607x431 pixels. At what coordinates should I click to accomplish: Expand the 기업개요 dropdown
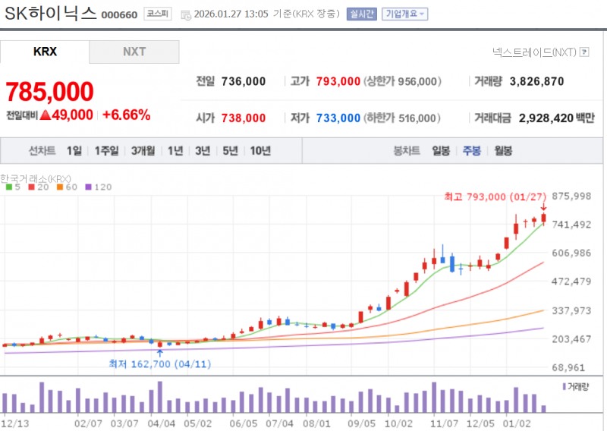(x=404, y=14)
